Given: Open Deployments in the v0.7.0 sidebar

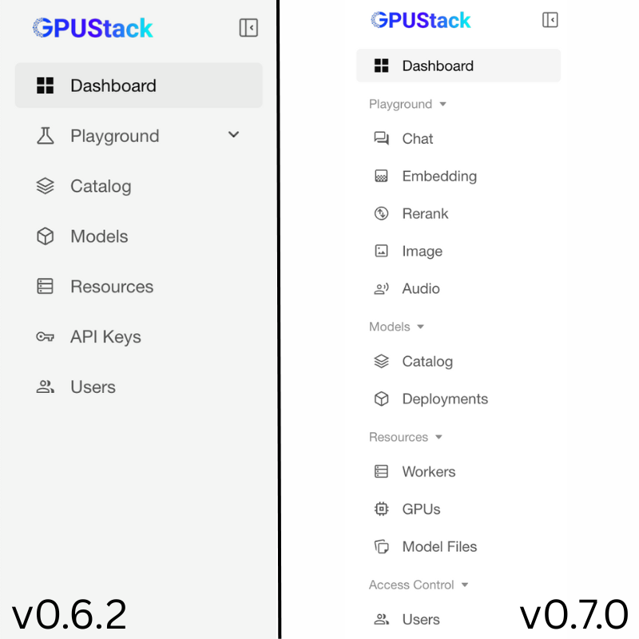Looking at the screenshot, I should tap(444, 399).
